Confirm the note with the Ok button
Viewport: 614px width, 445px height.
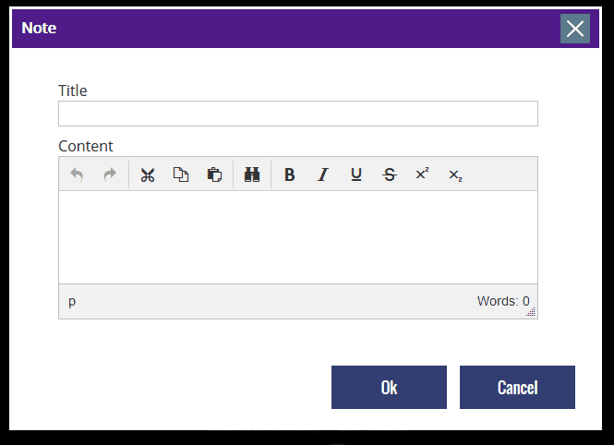(x=389, y=387)
